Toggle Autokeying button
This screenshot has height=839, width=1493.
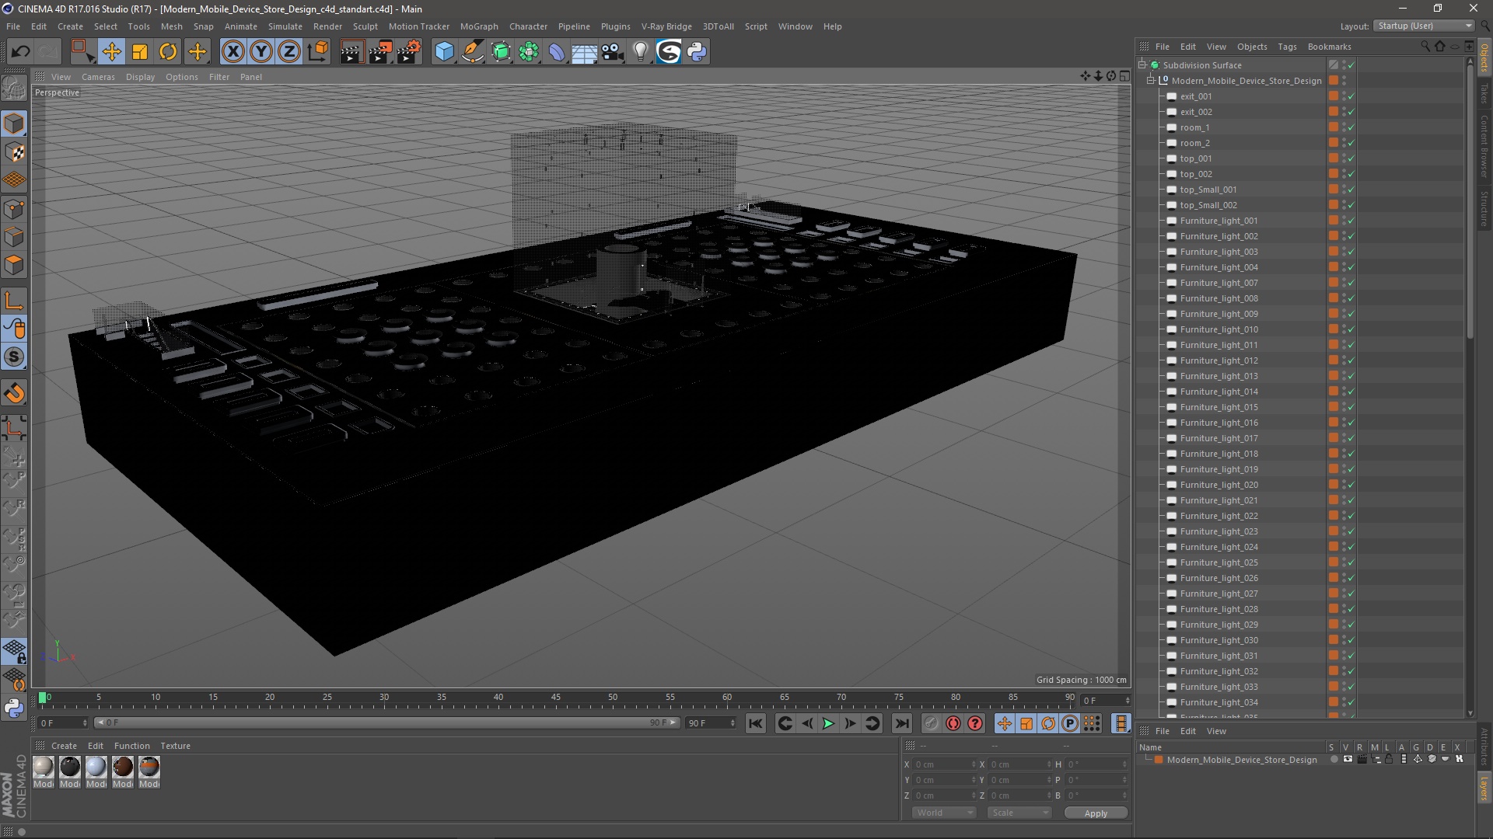[953, 723]
